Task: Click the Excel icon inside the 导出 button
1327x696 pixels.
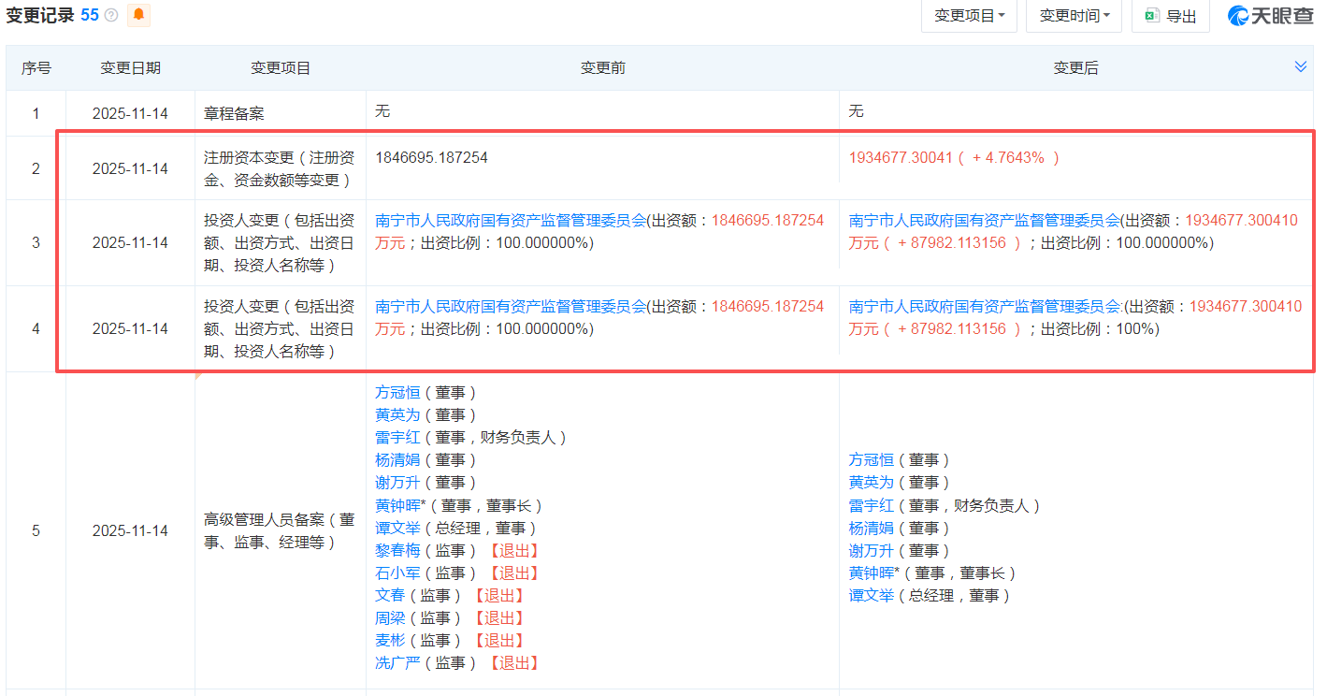Action: point(1151,16)
